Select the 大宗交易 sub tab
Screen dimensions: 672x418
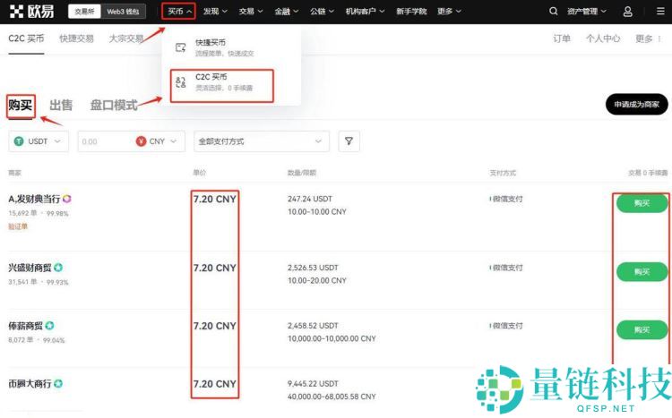(126, 38)
